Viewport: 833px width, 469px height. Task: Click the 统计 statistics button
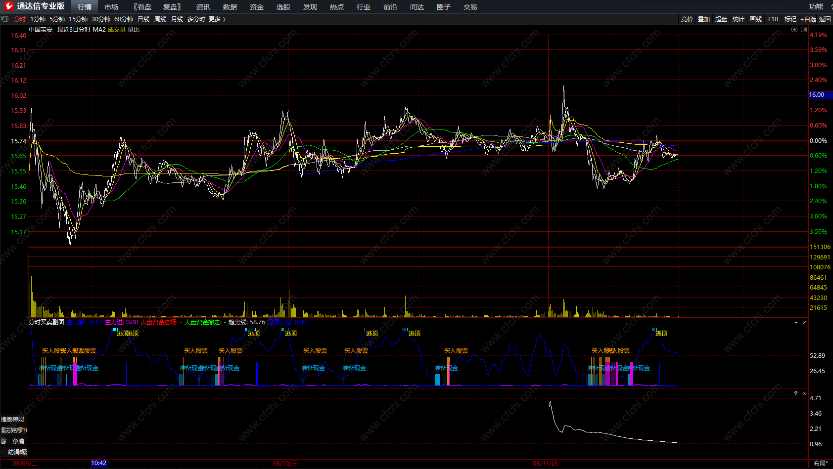tap(739, 19)
